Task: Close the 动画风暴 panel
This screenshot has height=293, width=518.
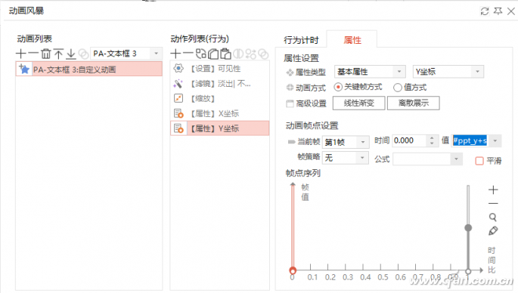Action: pos(511,11)
